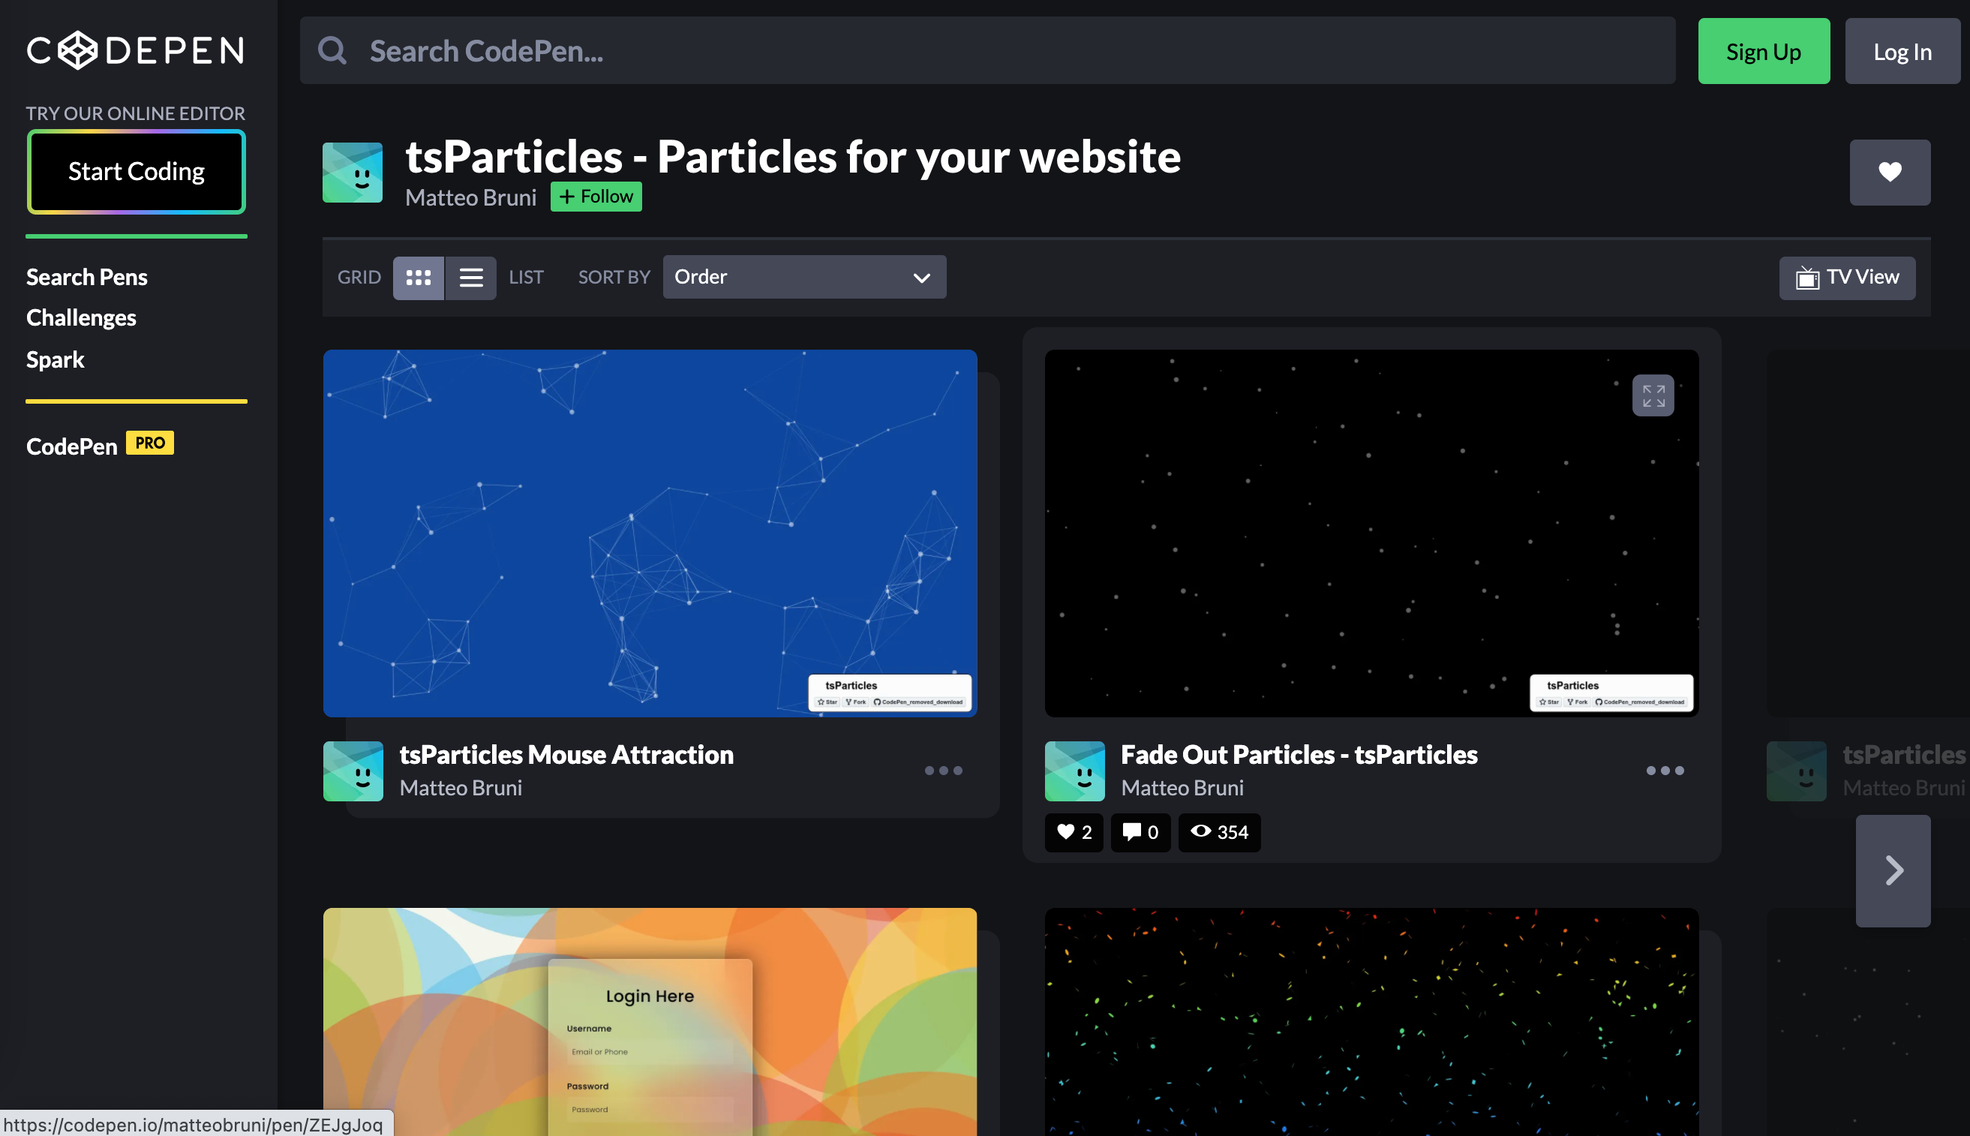Open more options for Mouse Attraction pen
Viewport: 1970px width, 1136px height.
[x=943, y=771]
